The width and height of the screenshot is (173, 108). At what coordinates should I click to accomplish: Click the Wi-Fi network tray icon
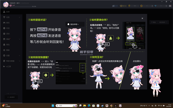[x=159, y=106]
